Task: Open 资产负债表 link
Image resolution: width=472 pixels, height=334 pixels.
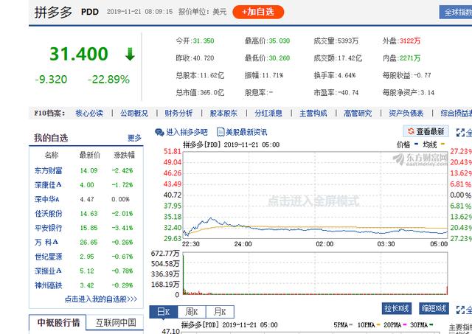Action: pos(406,113)
